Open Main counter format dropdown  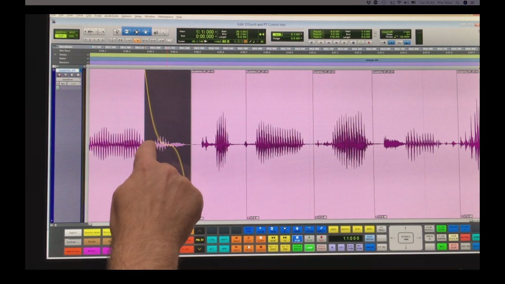(216, 32)
